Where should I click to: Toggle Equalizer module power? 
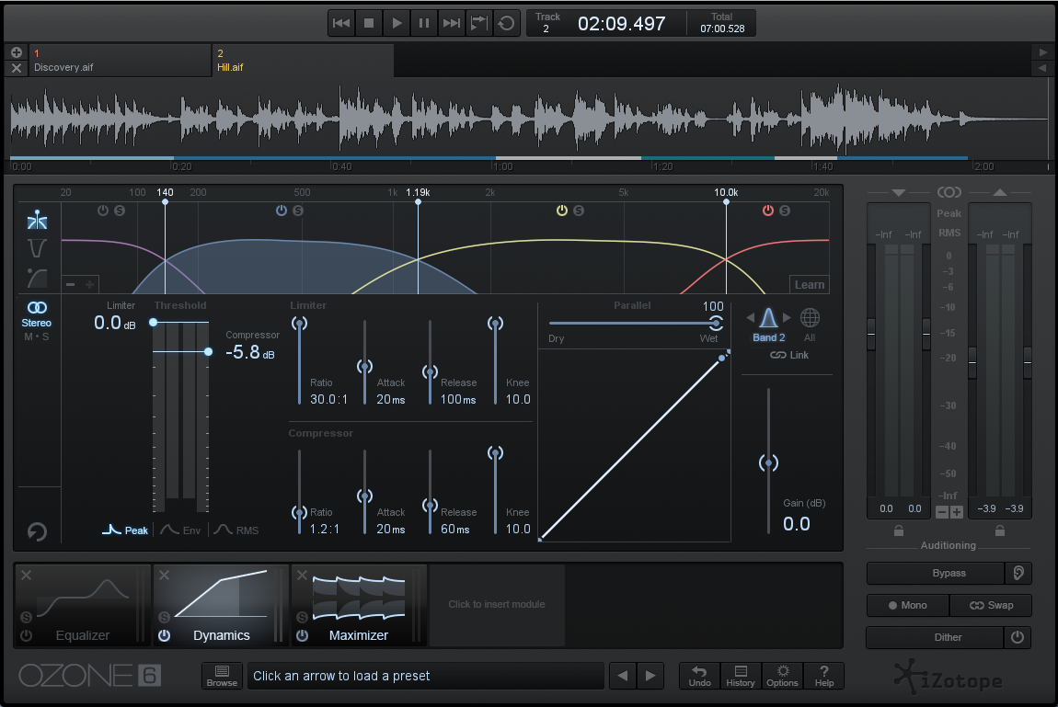click(x=27, y=635)
